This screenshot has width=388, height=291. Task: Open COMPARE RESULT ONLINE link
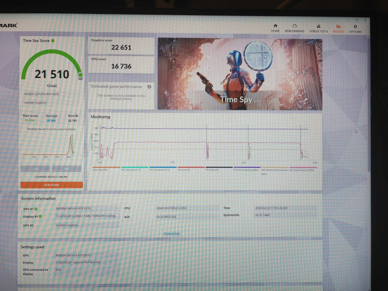tap(51, 177)
